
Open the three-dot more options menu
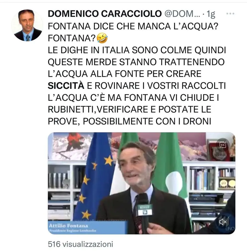(230, 14)
